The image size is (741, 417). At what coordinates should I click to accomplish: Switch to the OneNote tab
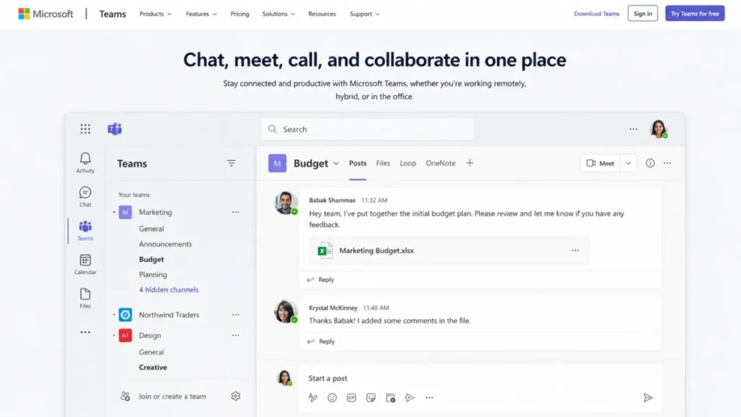(x=441, y=163)
